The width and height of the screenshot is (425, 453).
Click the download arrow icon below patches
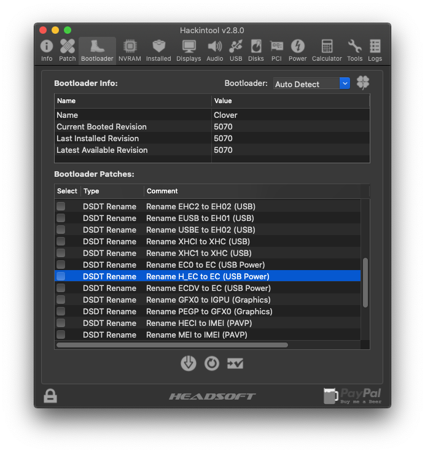pos(189,363)
